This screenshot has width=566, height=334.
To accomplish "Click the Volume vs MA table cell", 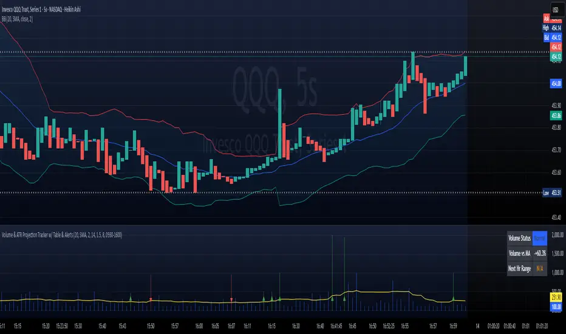I will 520,253.
